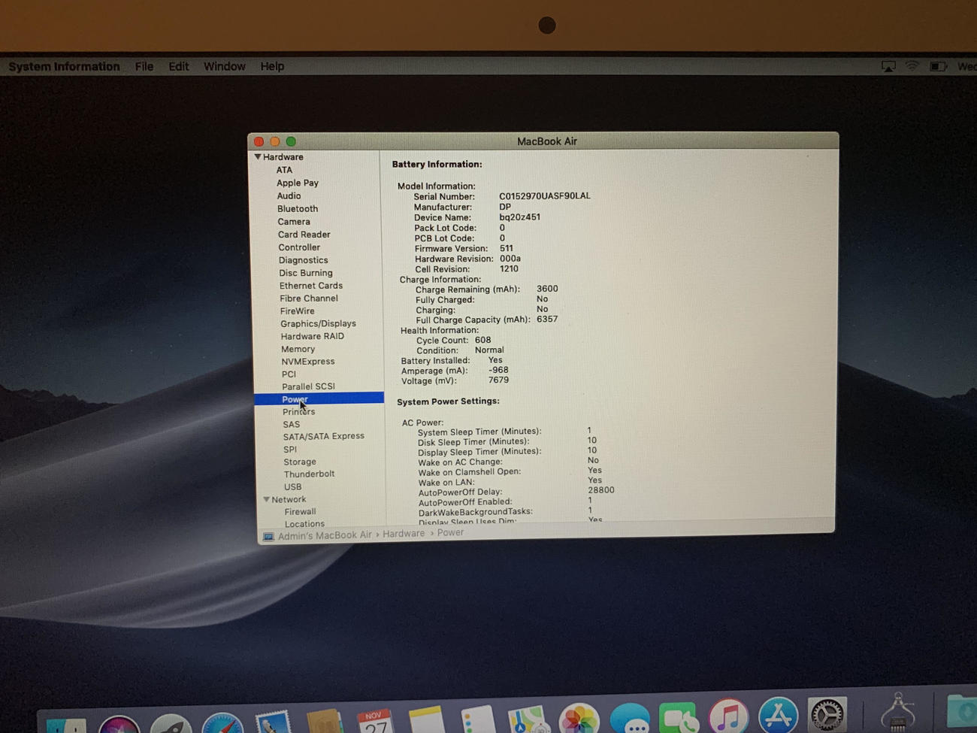Select SATA/SATA Express in sidebar

coord(324,436)
